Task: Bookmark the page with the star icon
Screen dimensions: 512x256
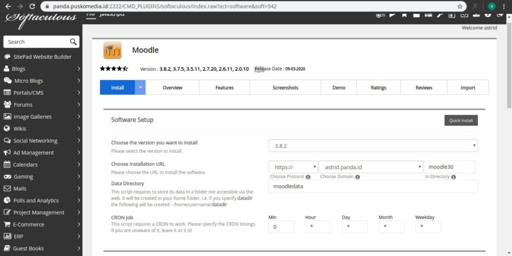Action: (x=460, y=6)
